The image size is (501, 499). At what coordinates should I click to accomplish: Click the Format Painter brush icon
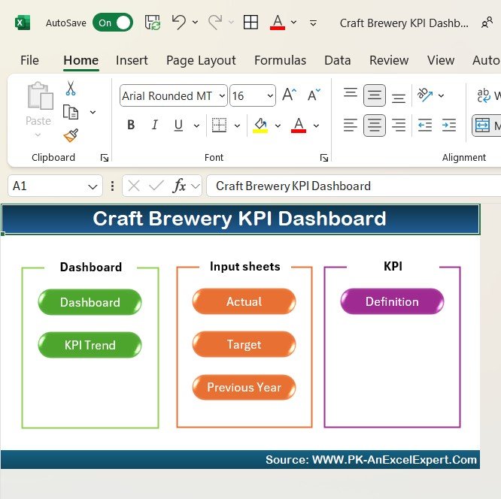[x=71, y=135]
